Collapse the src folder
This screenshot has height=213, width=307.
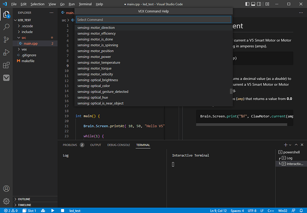(24, 38)
